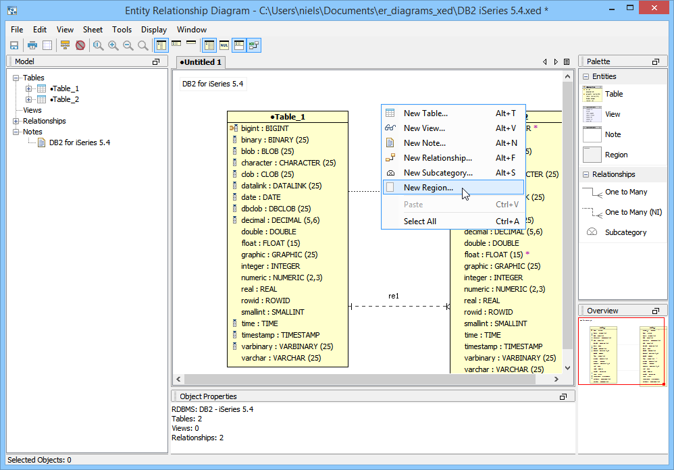Open the Tools menu
674x470 pixels.
click(x=122, y=30)
